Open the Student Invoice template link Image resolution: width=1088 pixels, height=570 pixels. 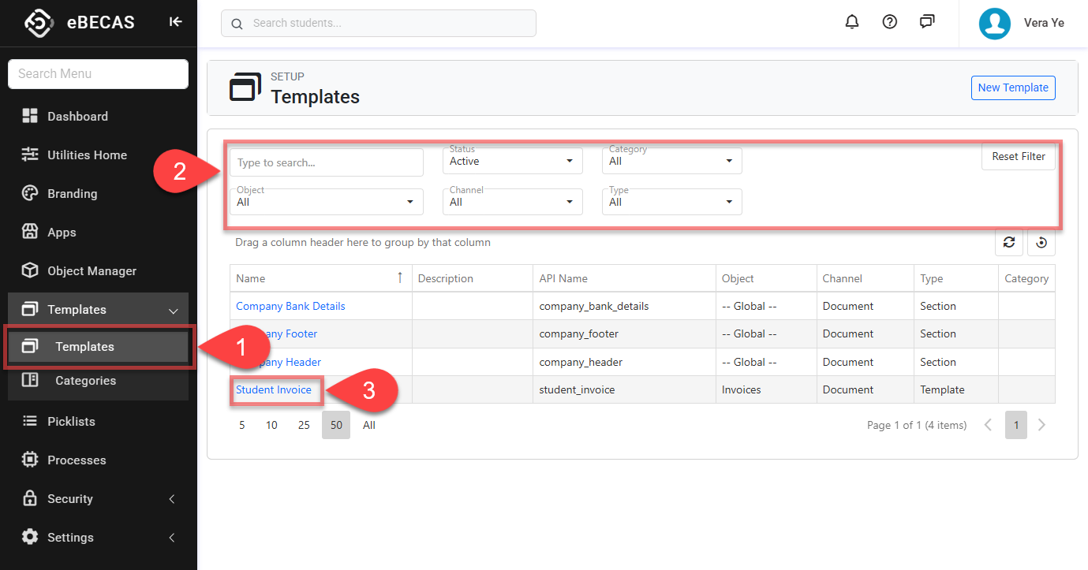coord(274,389)
